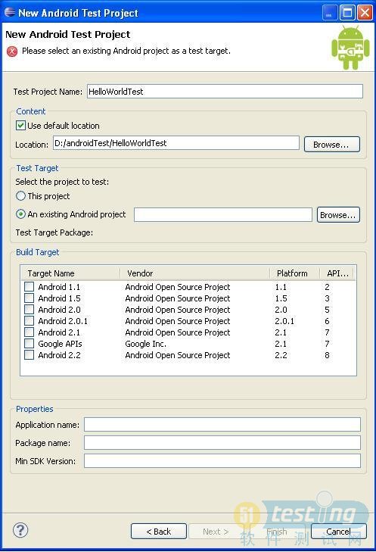Click the API column header
The height and width of the screenshot is (552, 376).
pyautogui.click(x=337, y=273)
